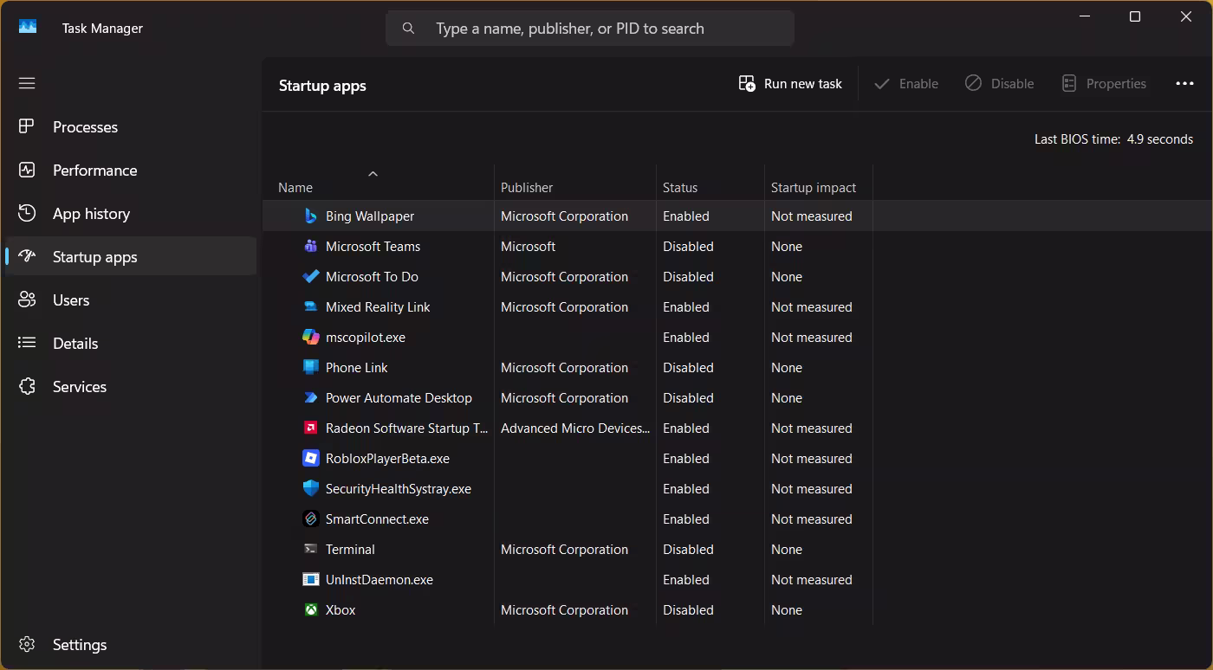Image resolution: width=1213 pixels, height=670 pixels.
Task: Open the Services page
Action: coord(131,387)
